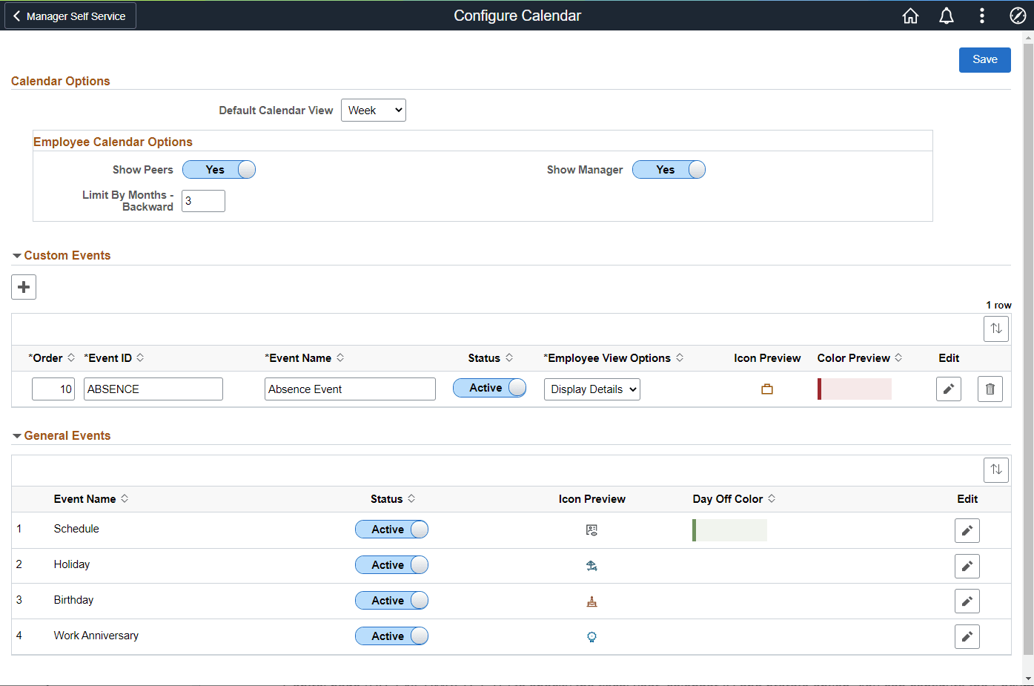The width and height of the screenshot is (1034, 686).
Task: Open the notifications bell
Action: click(x=947, y=15)
